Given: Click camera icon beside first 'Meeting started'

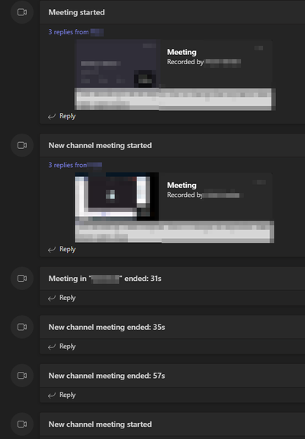Looking at the screenshot, I should pyautogui.click(x=22, y=12).
